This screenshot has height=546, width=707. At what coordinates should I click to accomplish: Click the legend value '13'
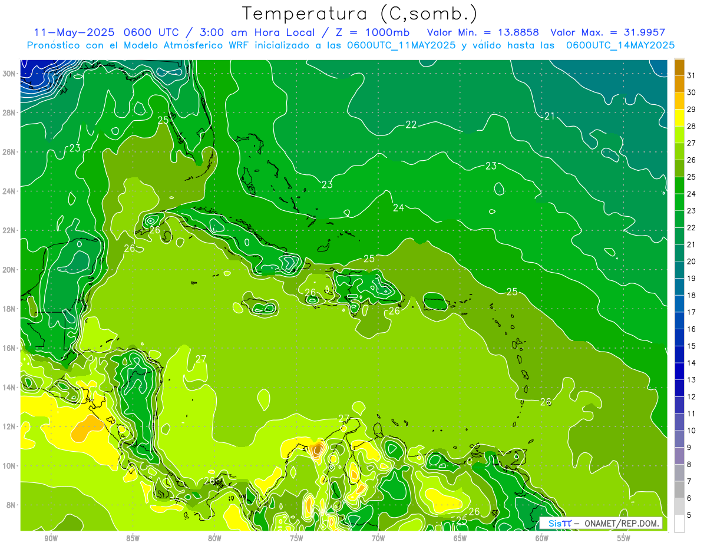pyautogui.click(x=692, y=380)
